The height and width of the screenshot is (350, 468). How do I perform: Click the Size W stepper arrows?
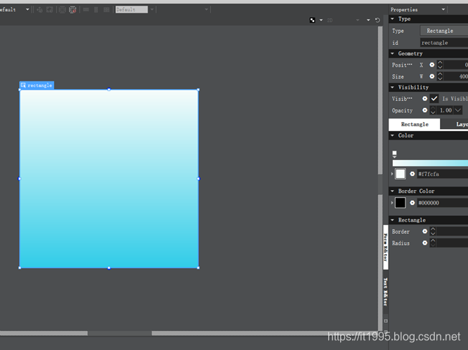(x=440, y=76)
